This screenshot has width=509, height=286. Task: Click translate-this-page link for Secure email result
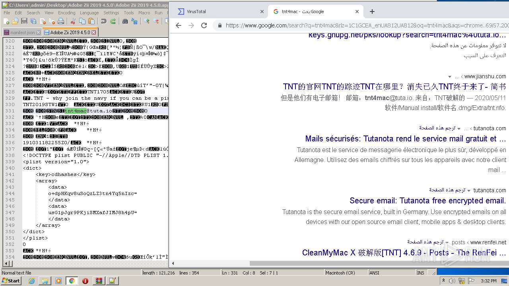447,190
